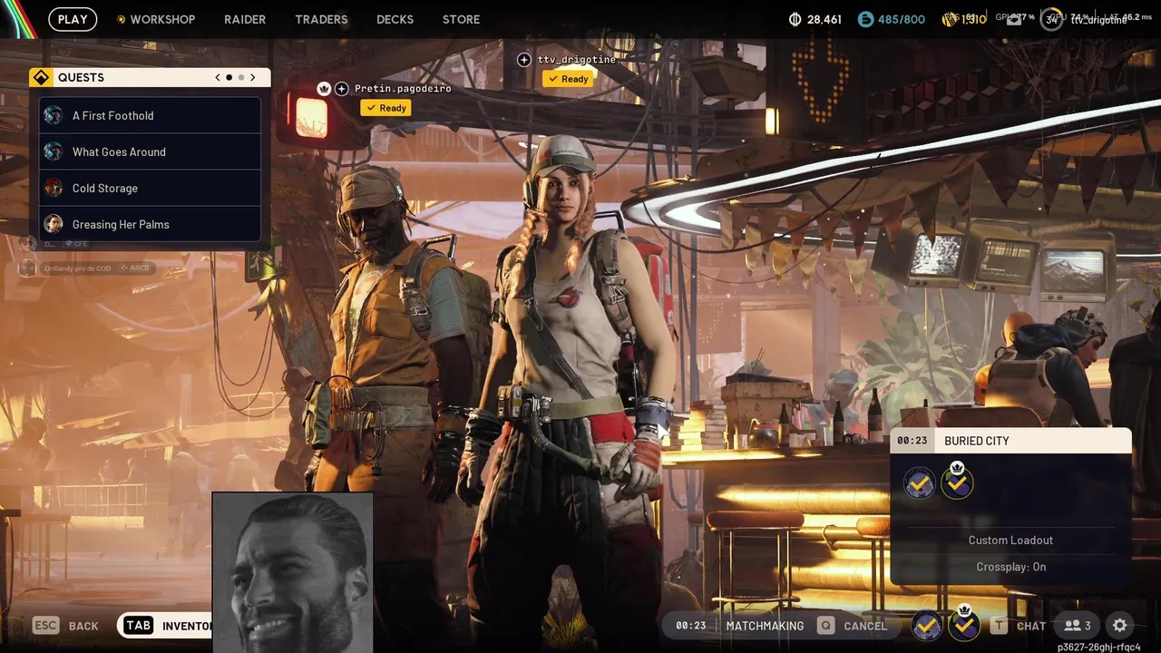Click the blue token icon beside 485/800
The image size is (1161, 653).
coord(865,19)
